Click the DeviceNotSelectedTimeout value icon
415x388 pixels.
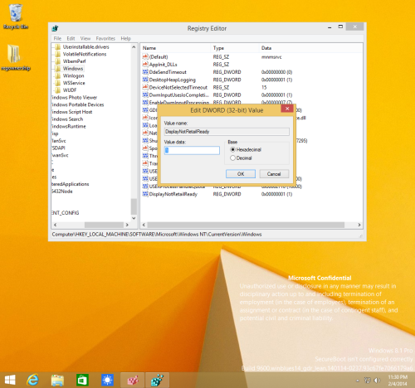click(145, 87)
